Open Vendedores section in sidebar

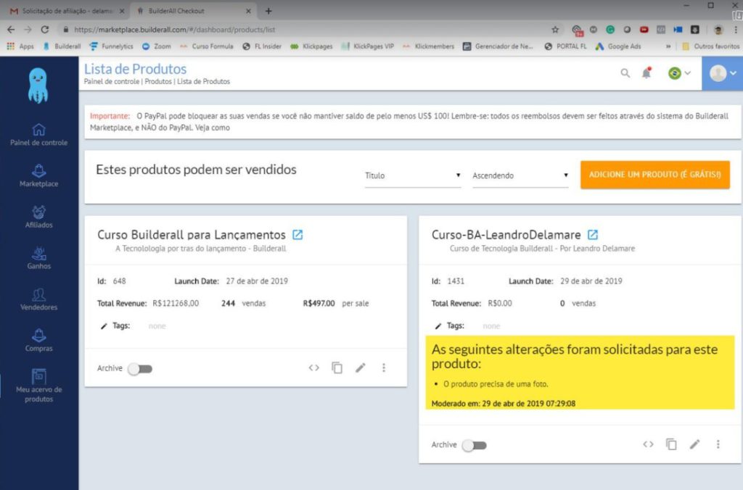(39, 299)
